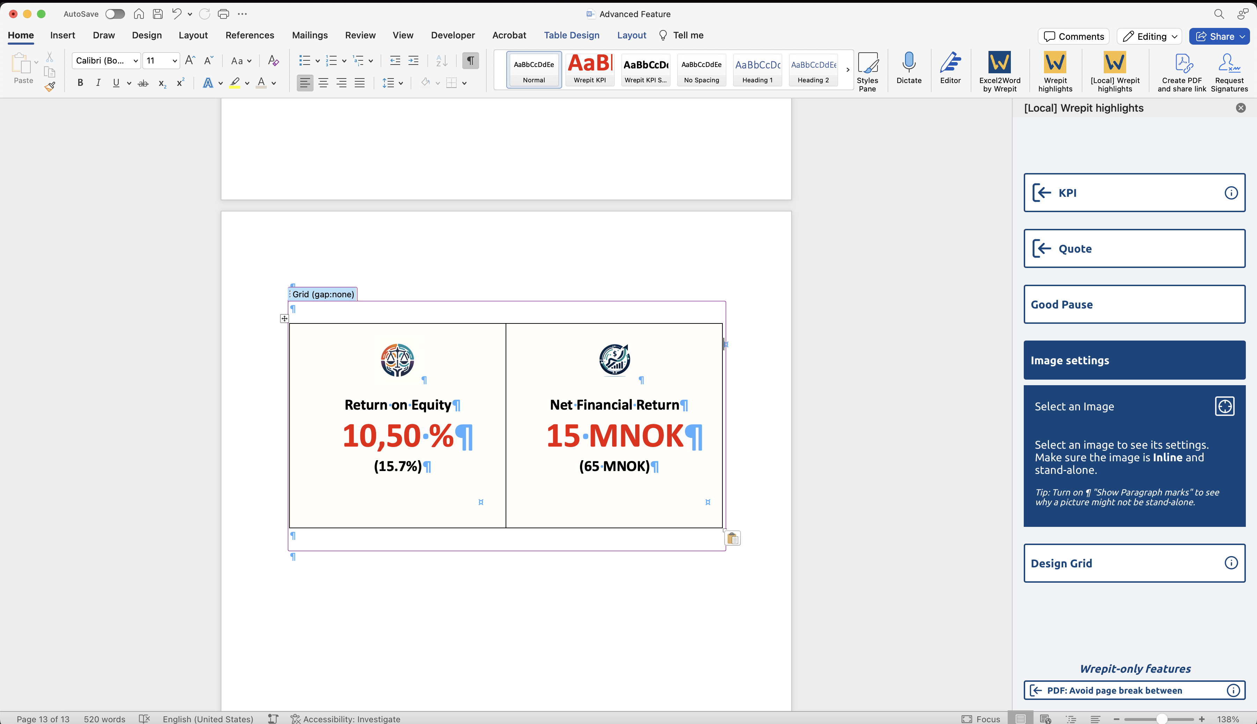Open the font size dropdown
1257x724 pixels.
pyautogui.click(x=175, y=61)
